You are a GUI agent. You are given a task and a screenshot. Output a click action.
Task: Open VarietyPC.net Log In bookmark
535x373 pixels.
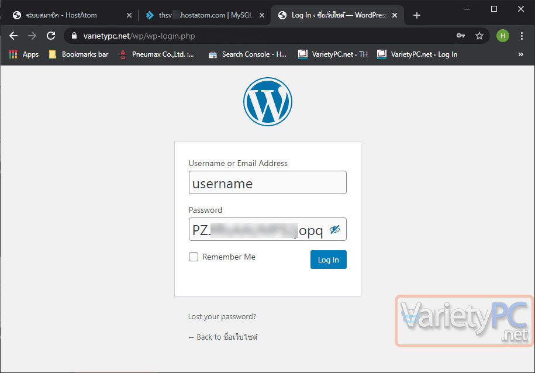click(x=417, y=54)
